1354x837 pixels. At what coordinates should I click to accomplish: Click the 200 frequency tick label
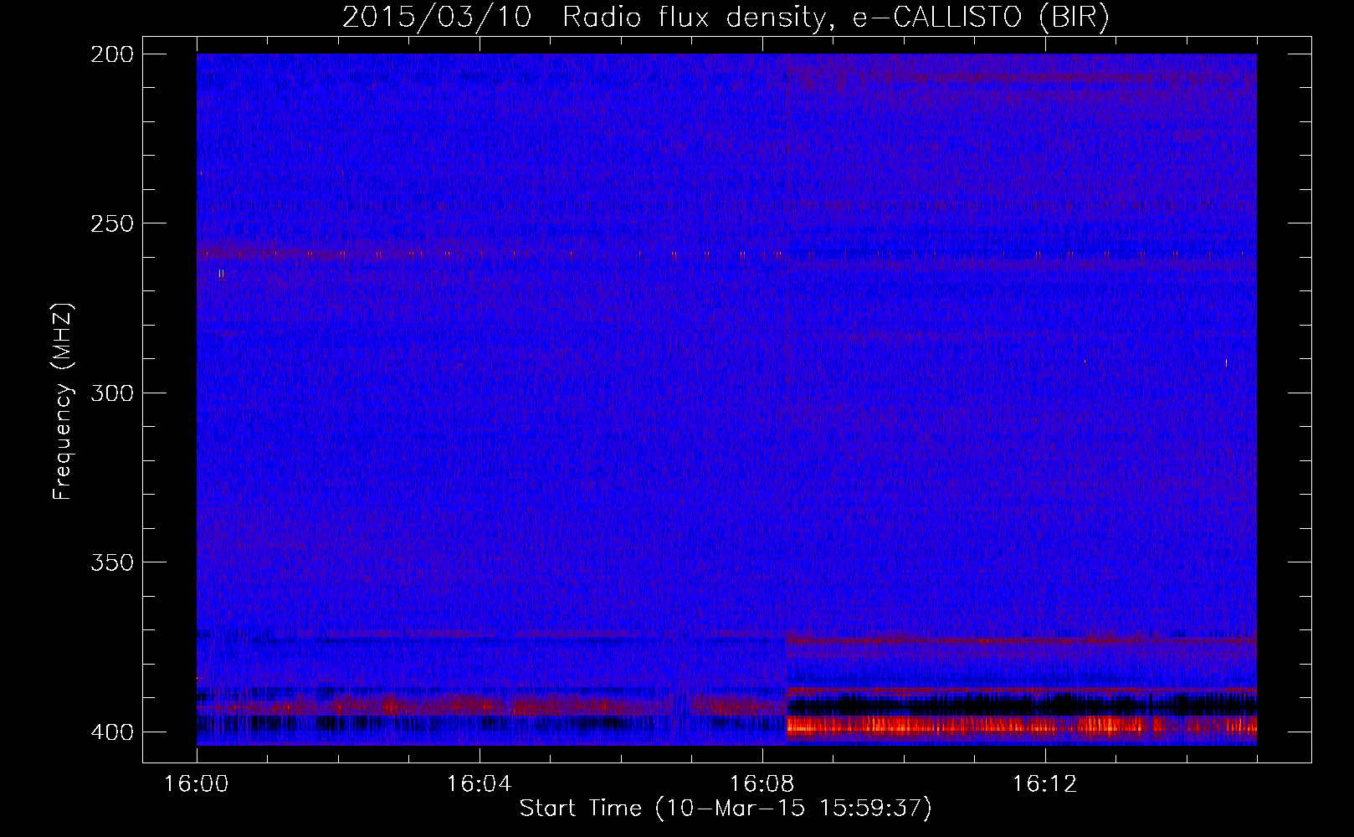pyautogui.click(x=111, y=54)
